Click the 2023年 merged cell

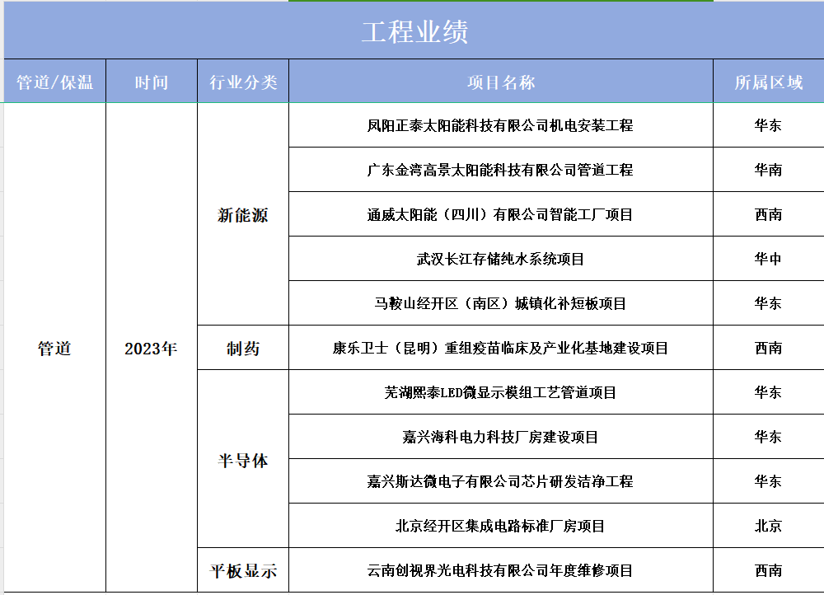[x=152, y=349]
